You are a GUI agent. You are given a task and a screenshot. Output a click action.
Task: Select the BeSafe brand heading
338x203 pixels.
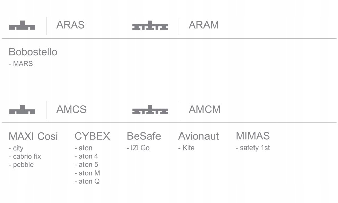(144, 136)
